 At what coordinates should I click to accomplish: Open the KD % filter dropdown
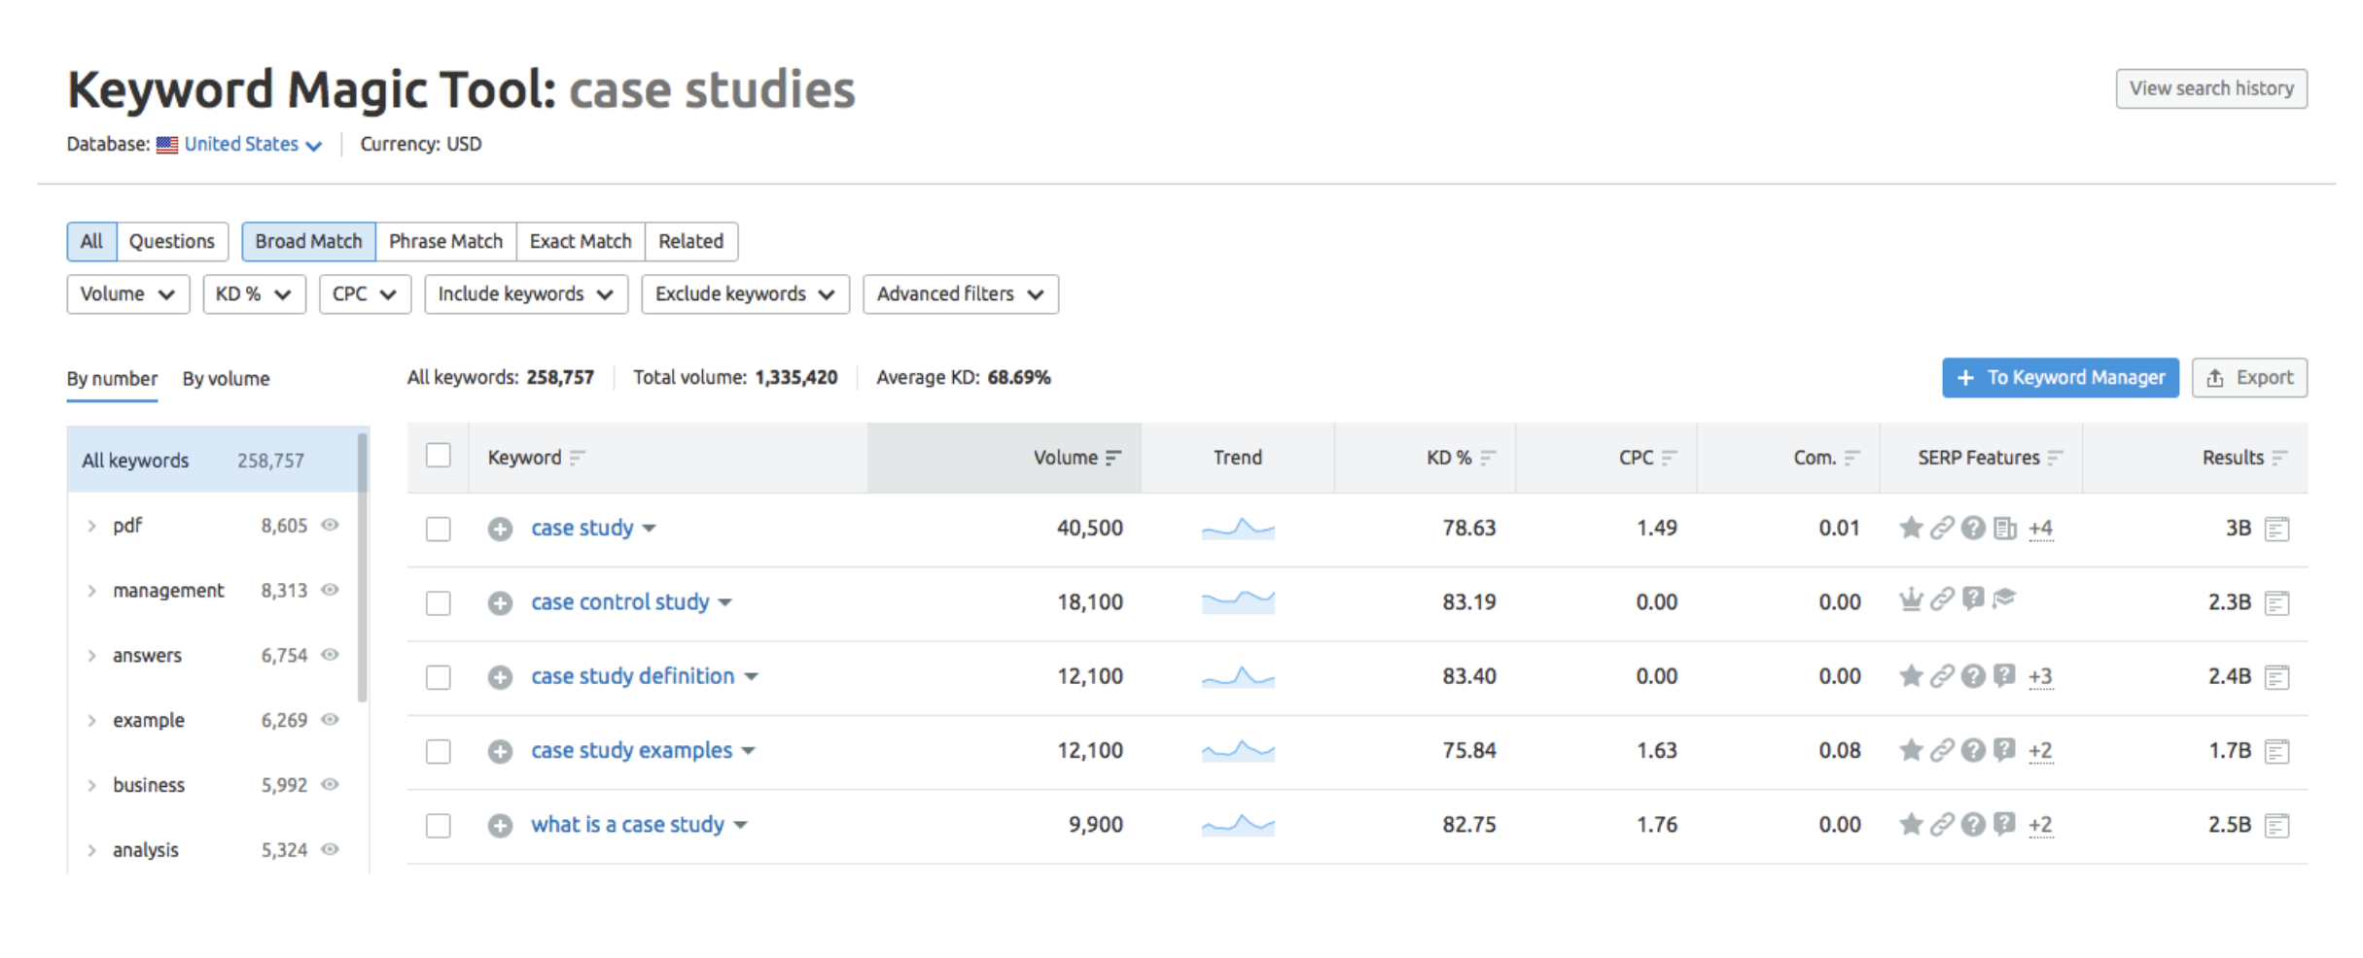[x=254, y=294]
